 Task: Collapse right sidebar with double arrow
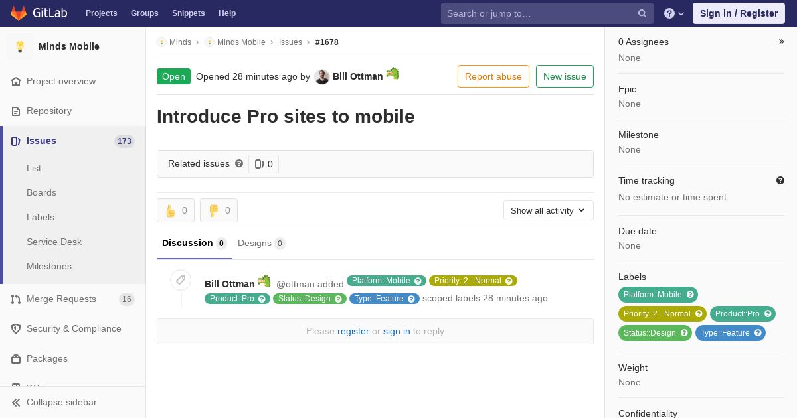tap(782, 42)
